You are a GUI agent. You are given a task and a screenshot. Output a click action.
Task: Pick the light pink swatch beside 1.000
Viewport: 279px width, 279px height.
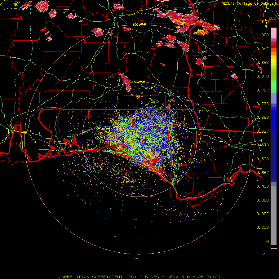click(274, 33)
